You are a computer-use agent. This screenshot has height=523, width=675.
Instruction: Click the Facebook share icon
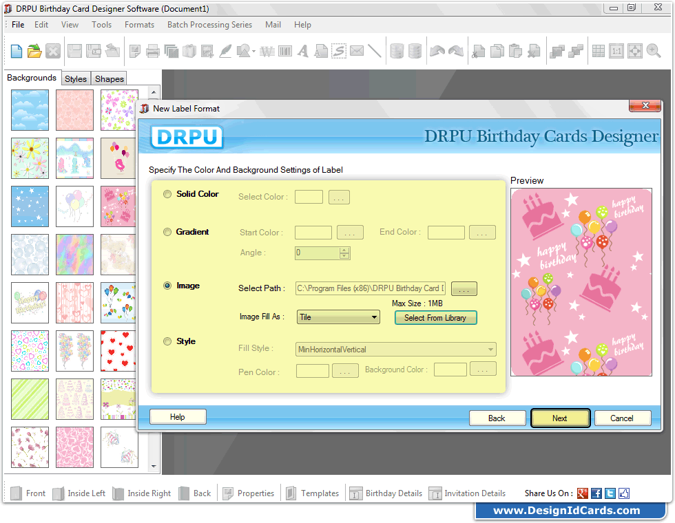tap(596, 493)
